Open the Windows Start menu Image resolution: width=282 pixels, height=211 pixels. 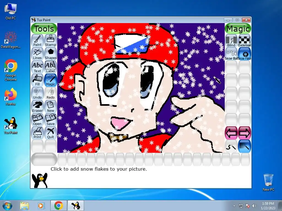pyautogui.click(x=7, y=206)
